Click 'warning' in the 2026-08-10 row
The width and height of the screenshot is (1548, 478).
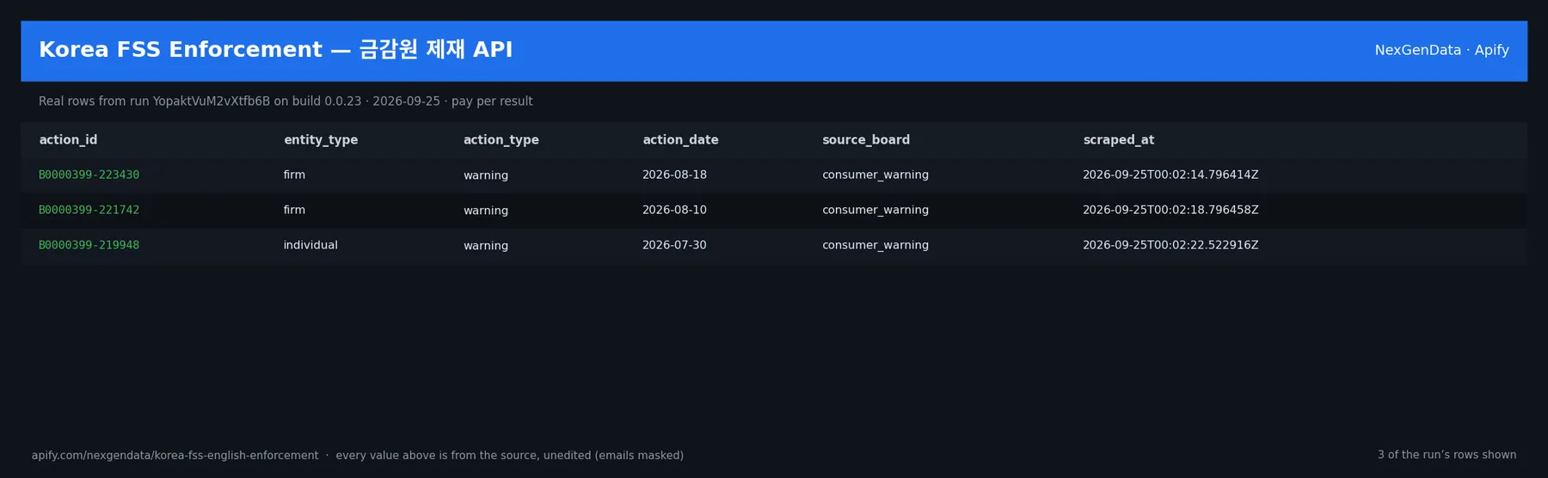pos(486,211)
